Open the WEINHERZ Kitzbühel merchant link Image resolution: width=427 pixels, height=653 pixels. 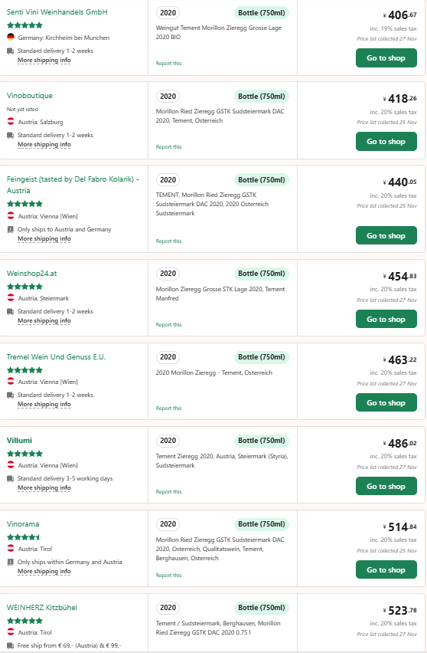click(x=42, y=607)
